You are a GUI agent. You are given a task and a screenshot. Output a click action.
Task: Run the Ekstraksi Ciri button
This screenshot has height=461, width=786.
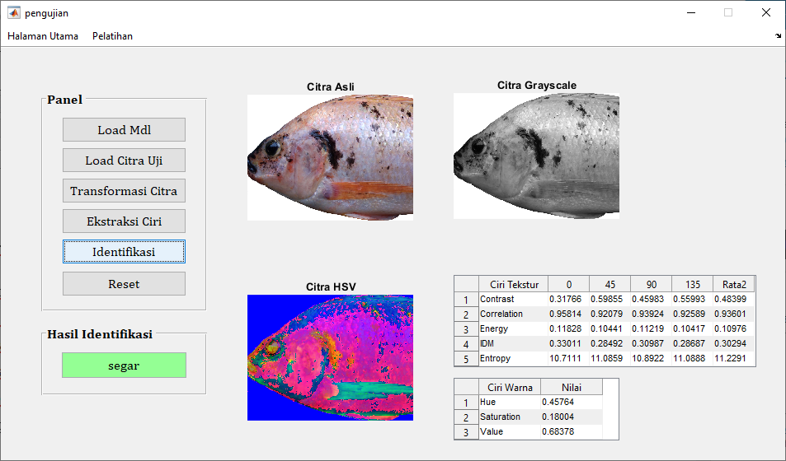click(124, 221)
